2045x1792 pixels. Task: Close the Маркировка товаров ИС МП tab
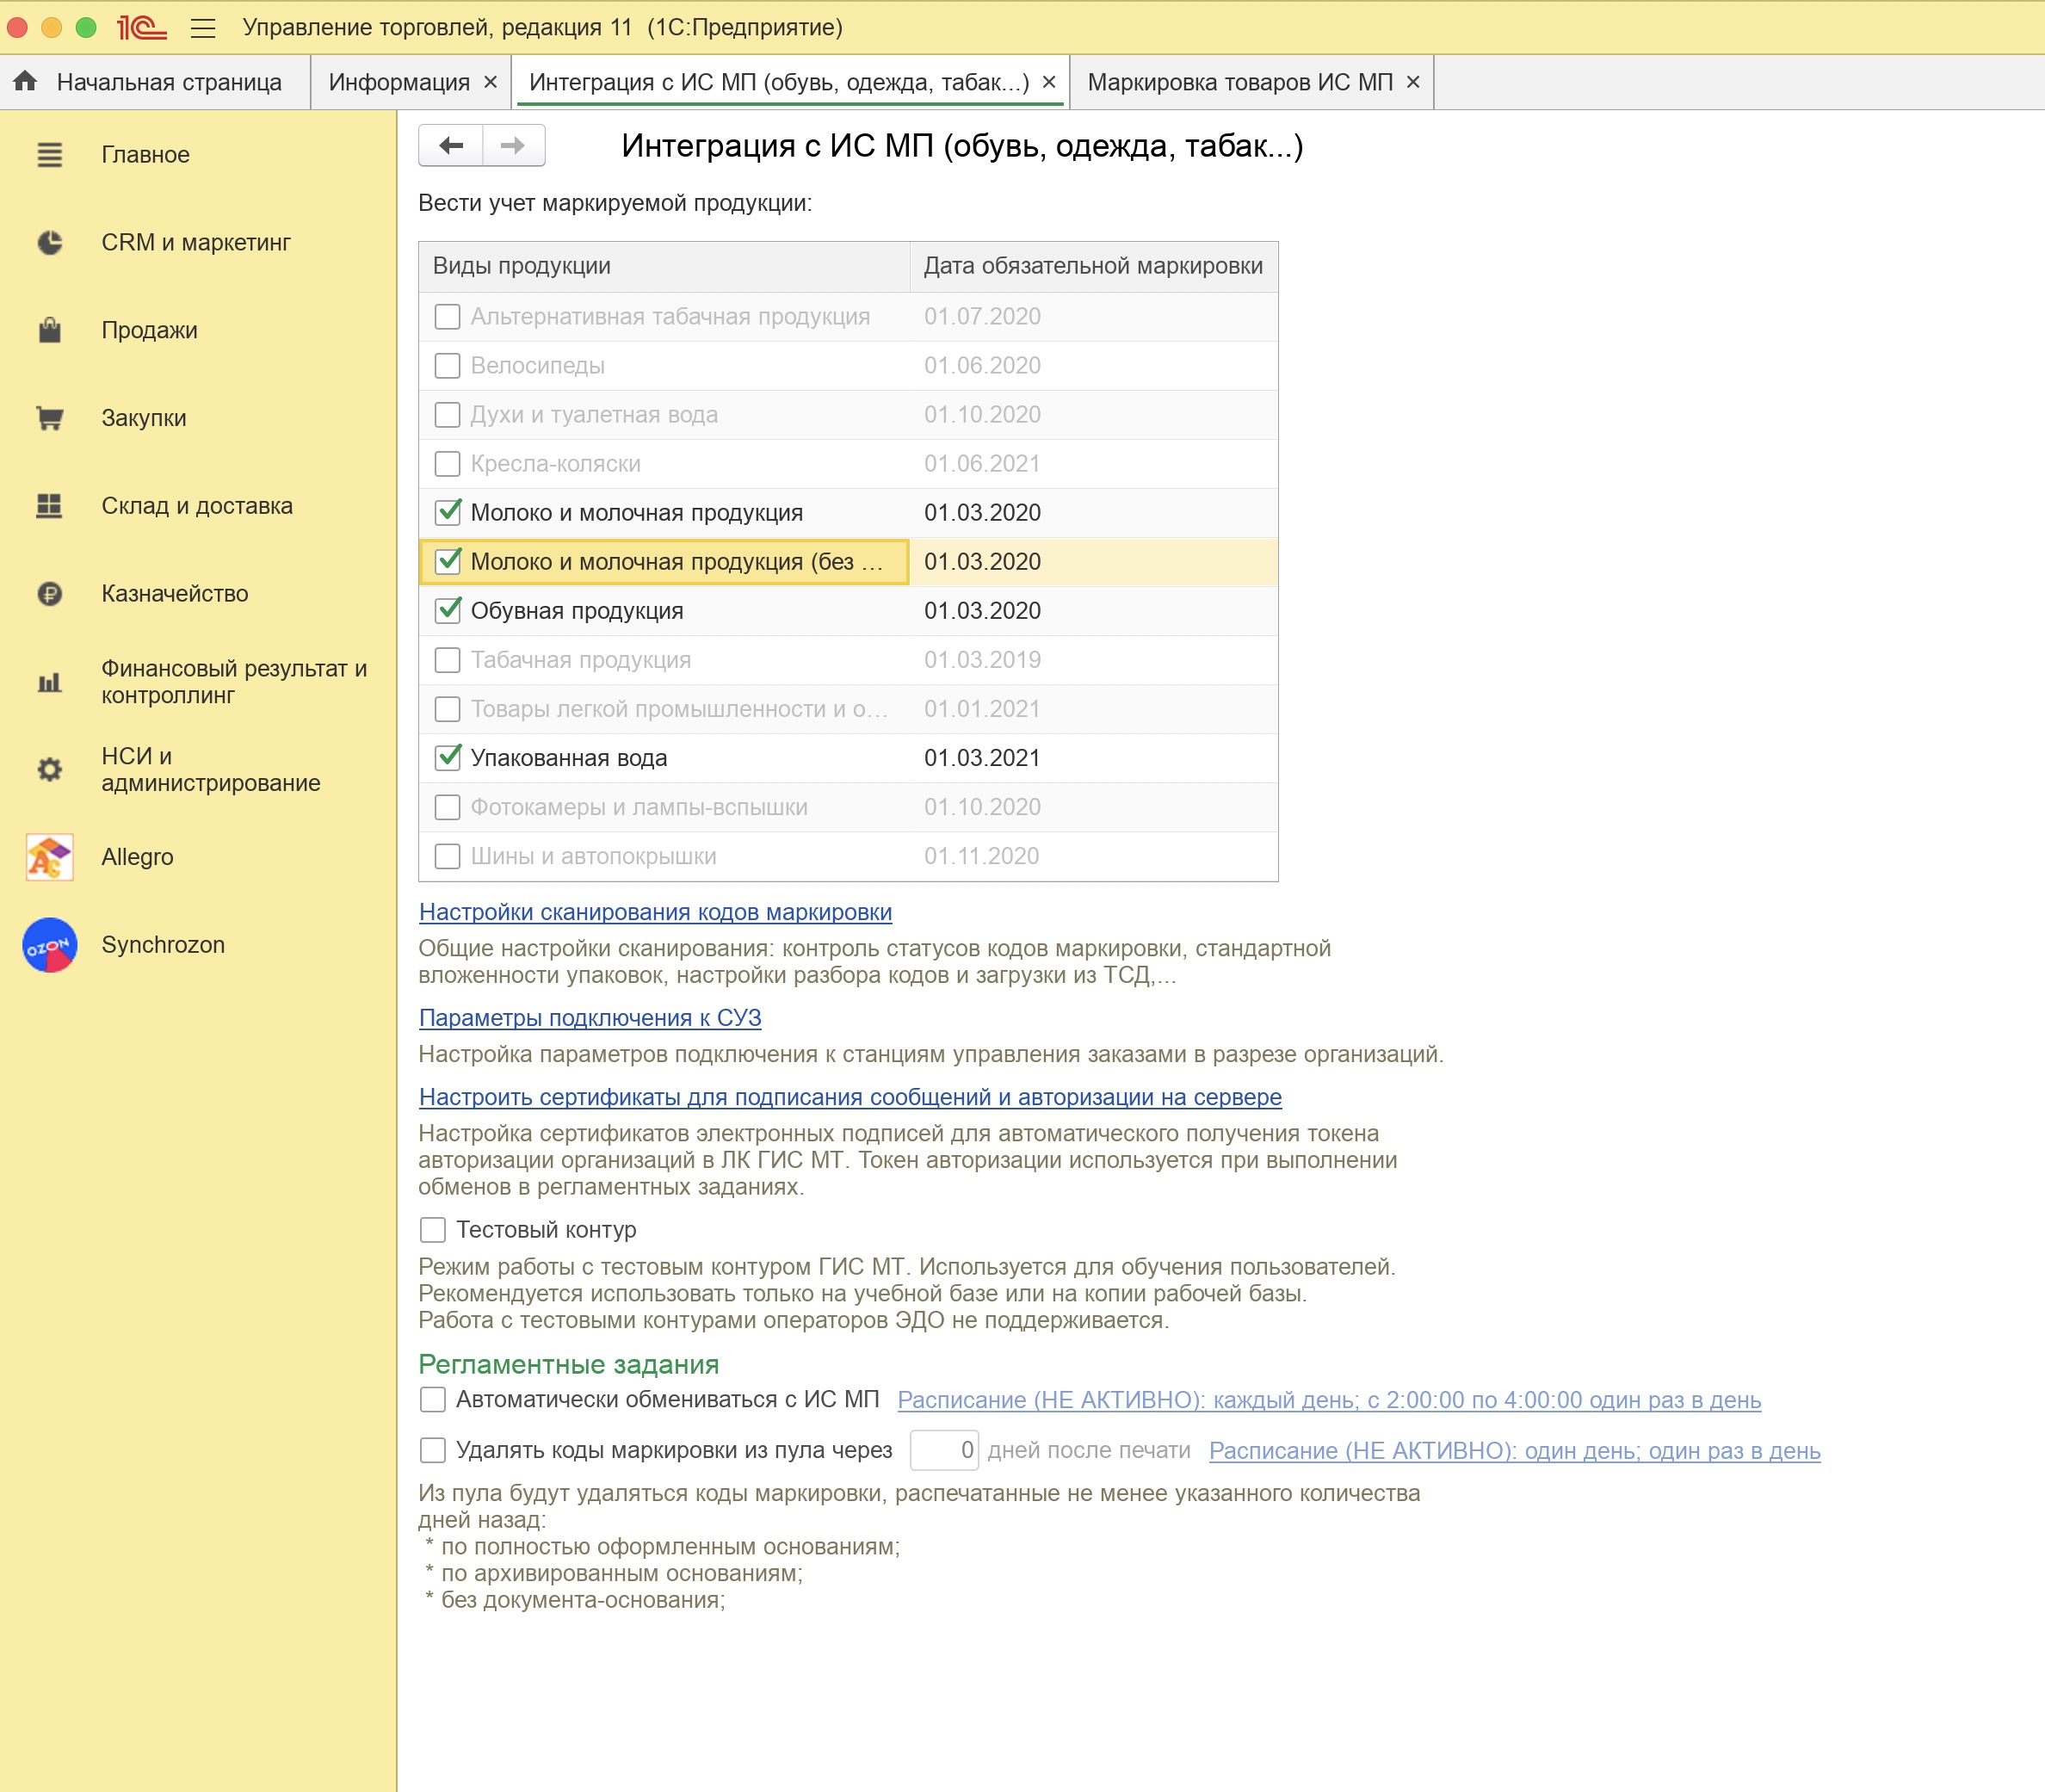[x=1413, y=82]
